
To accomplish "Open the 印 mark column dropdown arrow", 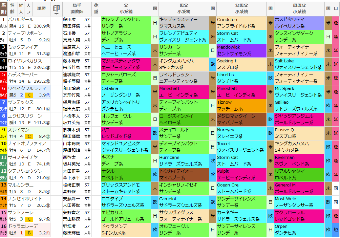I will (x=56, y=14).
